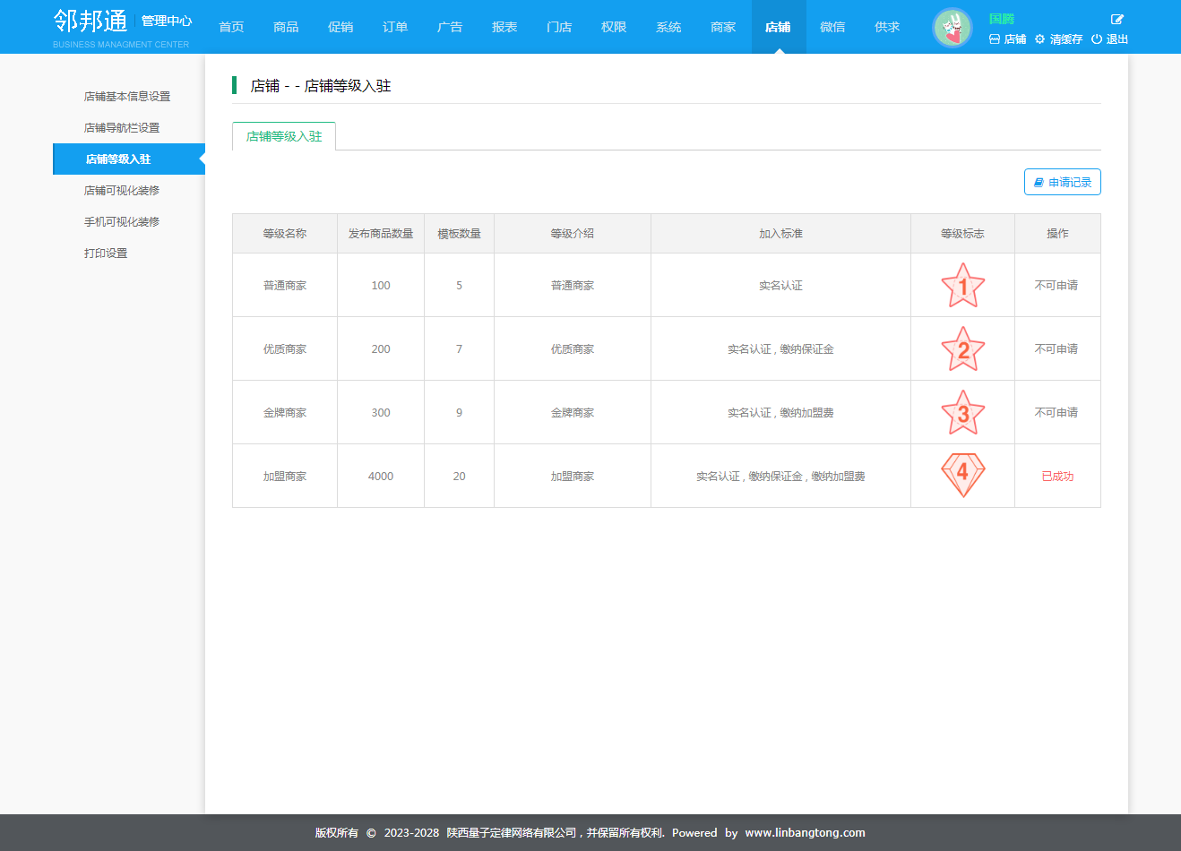Switch to the 店铺等级入驻 tab
The width and height of the screenshot is (1181, 851).
[284, 136]
